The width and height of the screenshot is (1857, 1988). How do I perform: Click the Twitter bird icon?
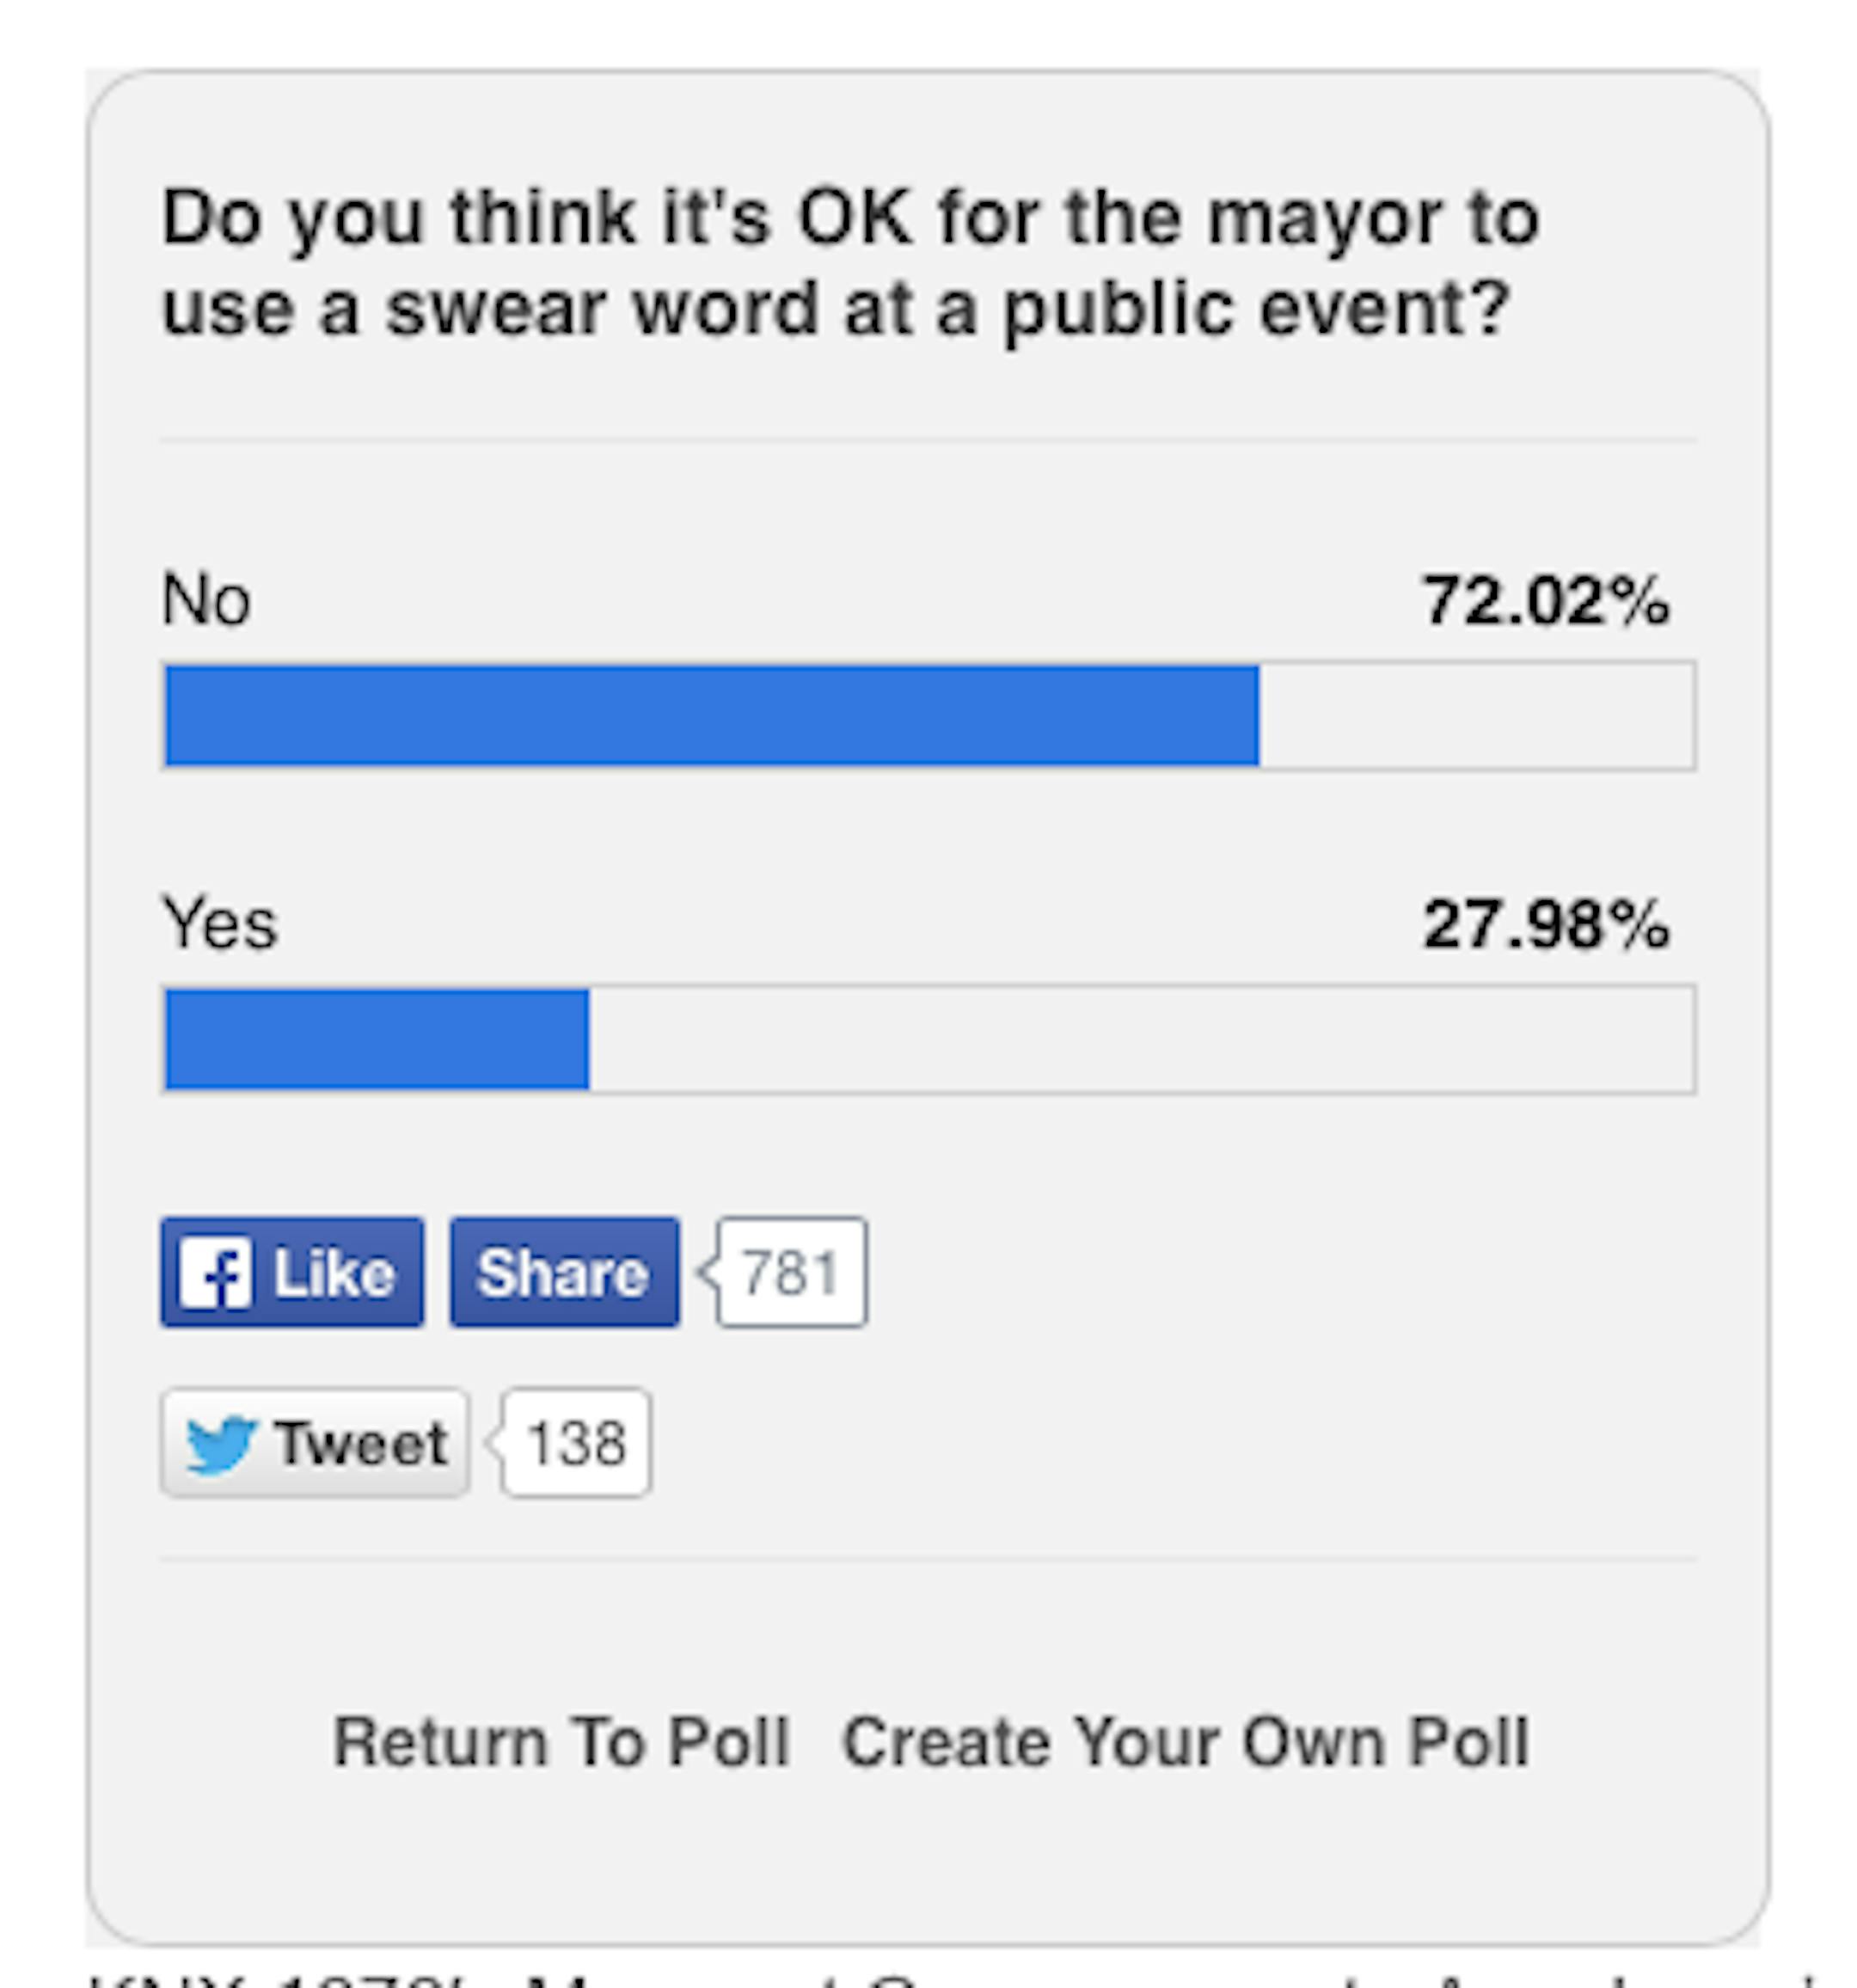coord(221,1443)
